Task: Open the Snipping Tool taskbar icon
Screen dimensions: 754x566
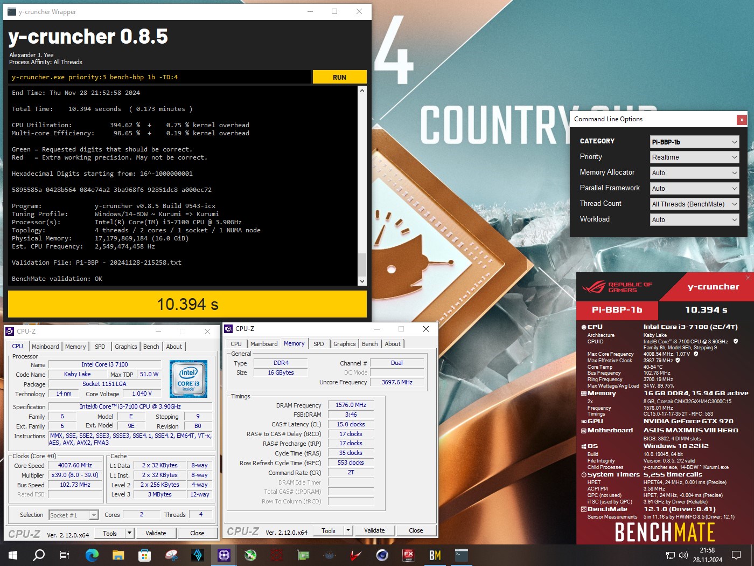Action: click(x=171, y=555)
